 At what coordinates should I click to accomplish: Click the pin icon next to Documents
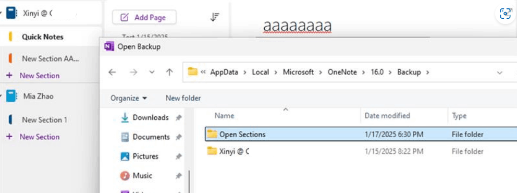pos(178,137)
